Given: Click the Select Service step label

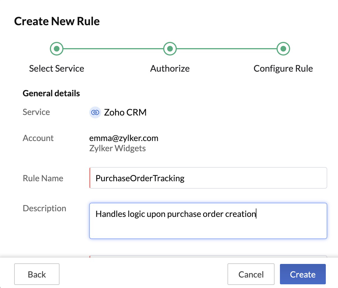Looking at the screenshot, I should coord(56,68).
